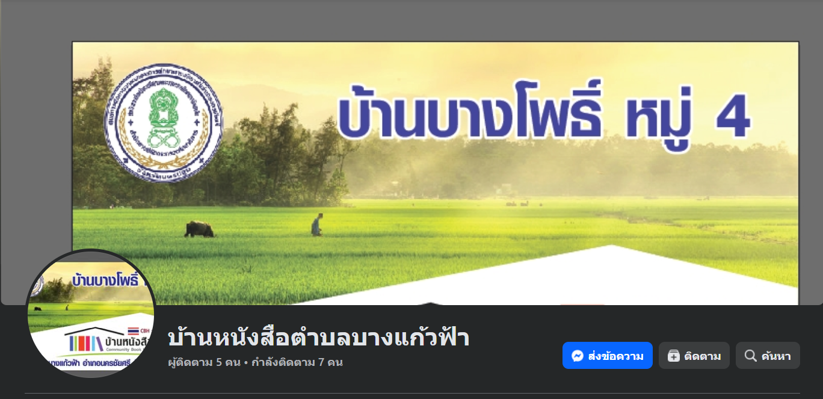
Task: Click the round government seal emblem on cover
Action: [164, 123]
